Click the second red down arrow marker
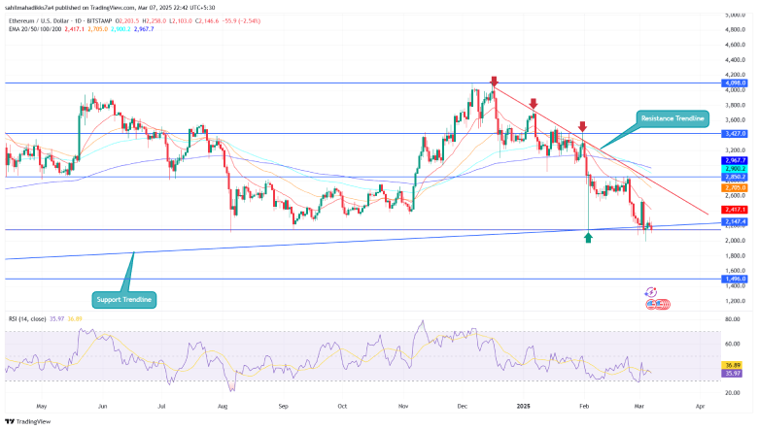The height and width of the screenshot is (430, 758). [x=534, y=102]
